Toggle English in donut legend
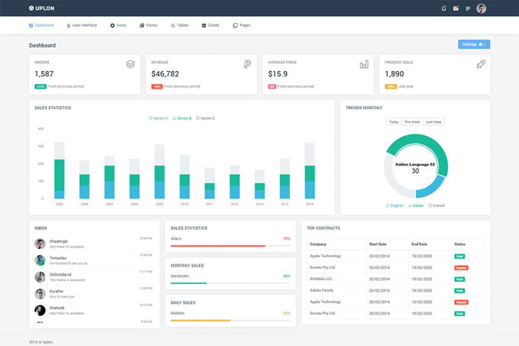The width and height of the screenshot is (519, 346). coord(395,205)
